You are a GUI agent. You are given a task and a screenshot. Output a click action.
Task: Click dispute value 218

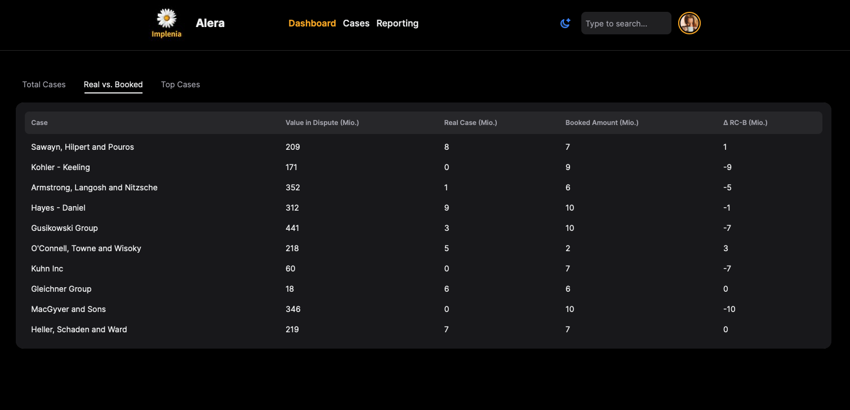[292, 248]
